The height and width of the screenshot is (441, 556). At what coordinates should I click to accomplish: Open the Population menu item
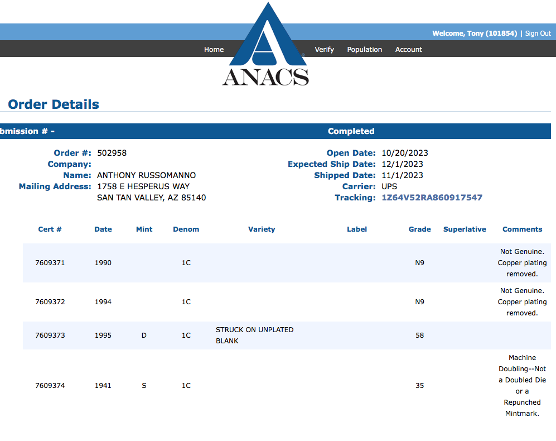pyautogui.click(x=364, y=50)
